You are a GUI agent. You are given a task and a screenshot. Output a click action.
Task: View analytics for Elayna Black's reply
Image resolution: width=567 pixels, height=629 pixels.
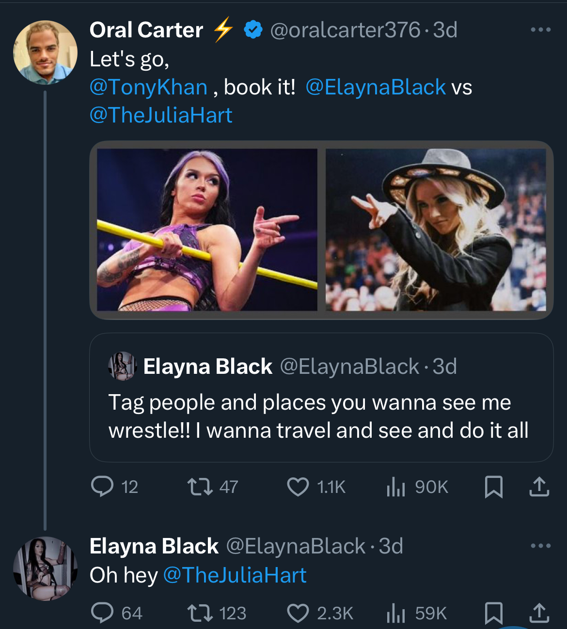pos(396,613)
